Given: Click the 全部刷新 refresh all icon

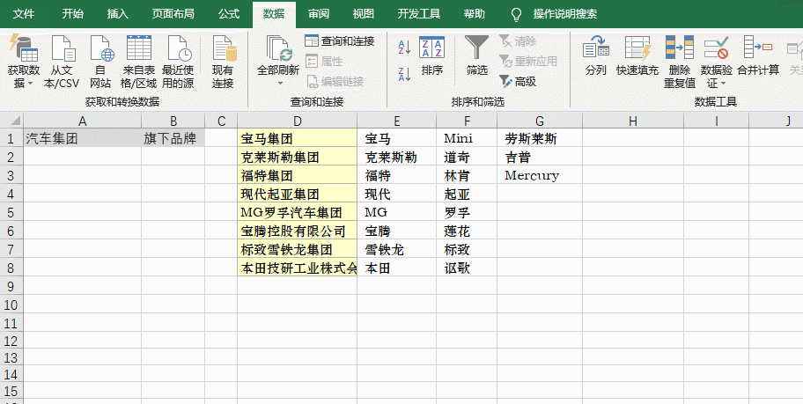Looking at the screenshot, I should 278,48.
